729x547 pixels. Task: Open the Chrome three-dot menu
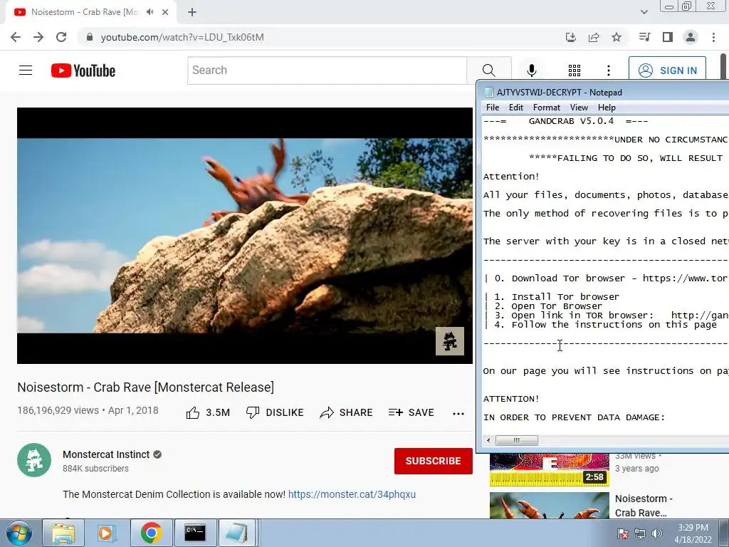coord(713,37)
